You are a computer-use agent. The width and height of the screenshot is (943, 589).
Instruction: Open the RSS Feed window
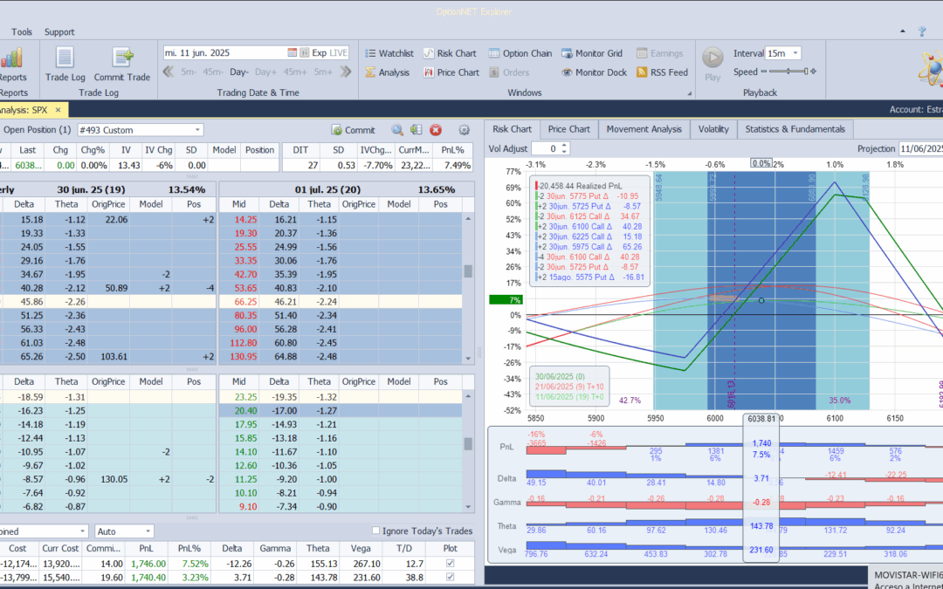tap(662, 72)
